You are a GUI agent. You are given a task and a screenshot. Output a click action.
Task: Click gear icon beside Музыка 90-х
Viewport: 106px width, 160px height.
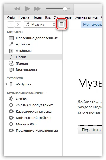click(x=11, y=124)
